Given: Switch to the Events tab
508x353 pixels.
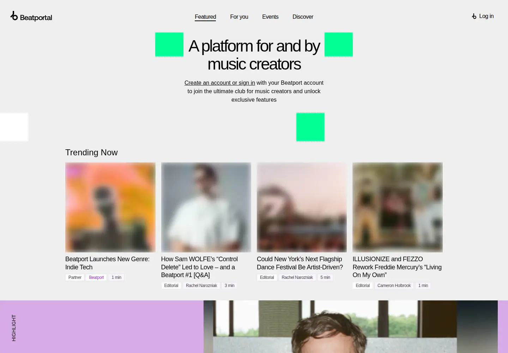Looking at the screenshot, I should pyautogui.click(x=270, y=17).
